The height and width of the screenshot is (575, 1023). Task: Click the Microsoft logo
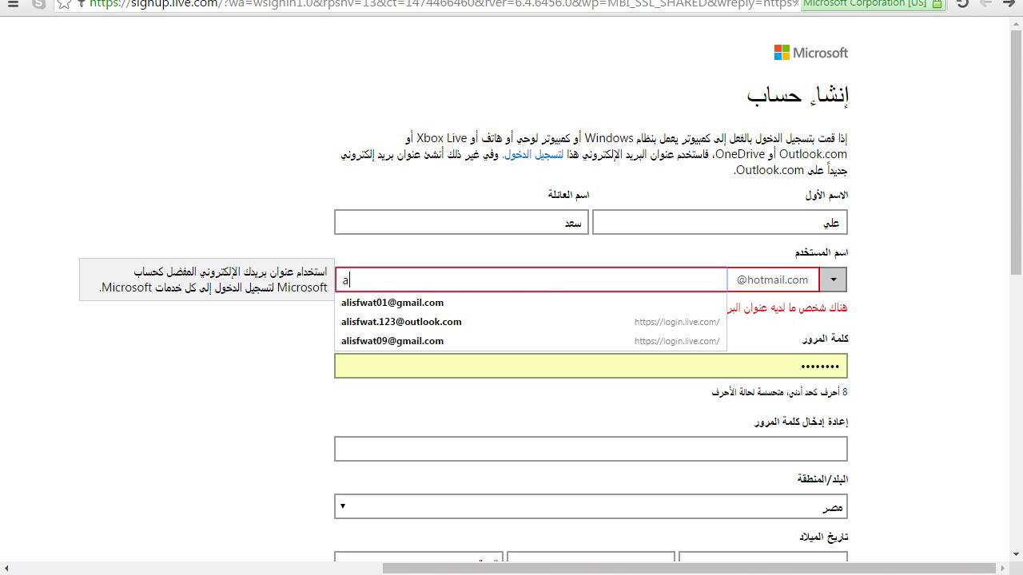tap(810, 53)
